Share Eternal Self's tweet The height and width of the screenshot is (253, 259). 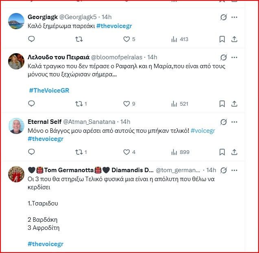pyautogui.click(x=234, y=152)
